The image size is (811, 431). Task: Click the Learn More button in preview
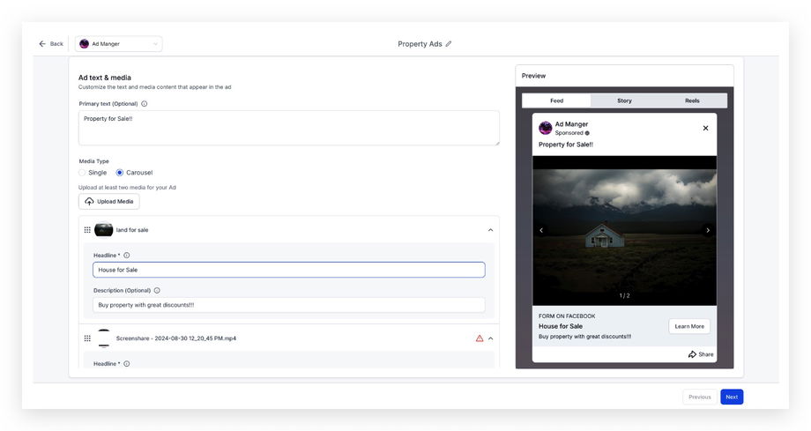[689, 326]
